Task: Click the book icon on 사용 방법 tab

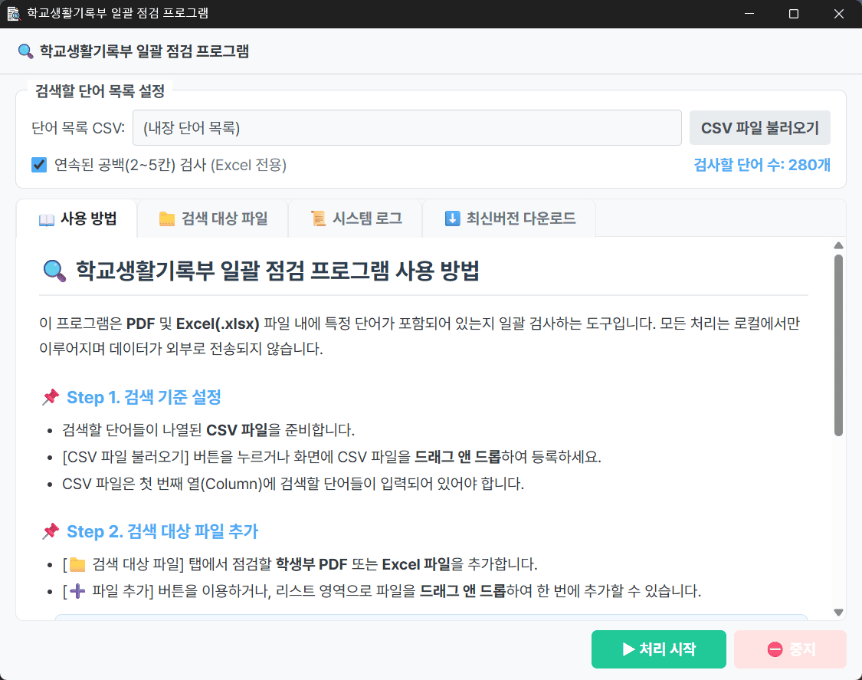Action: (47, 219)
